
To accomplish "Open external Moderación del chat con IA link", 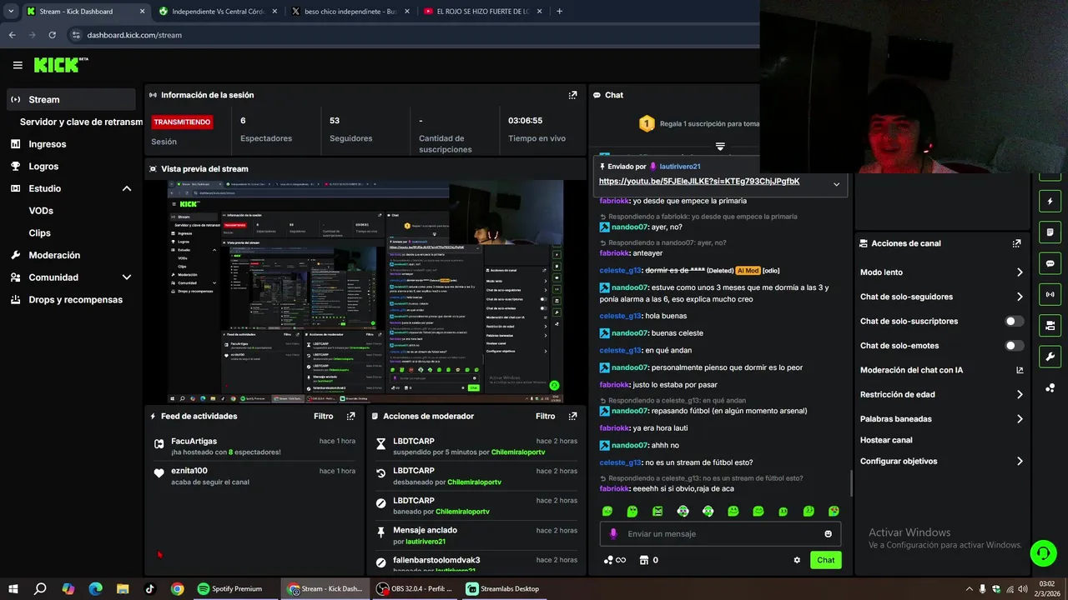I will (1020, 370).
